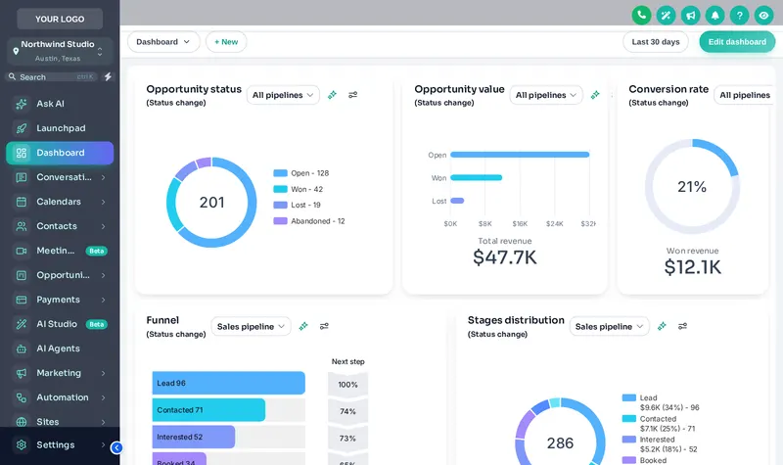Click the Contacted 71 funnel bar
This screenshot has width=783, height=465.
click(x=208, y=410)
